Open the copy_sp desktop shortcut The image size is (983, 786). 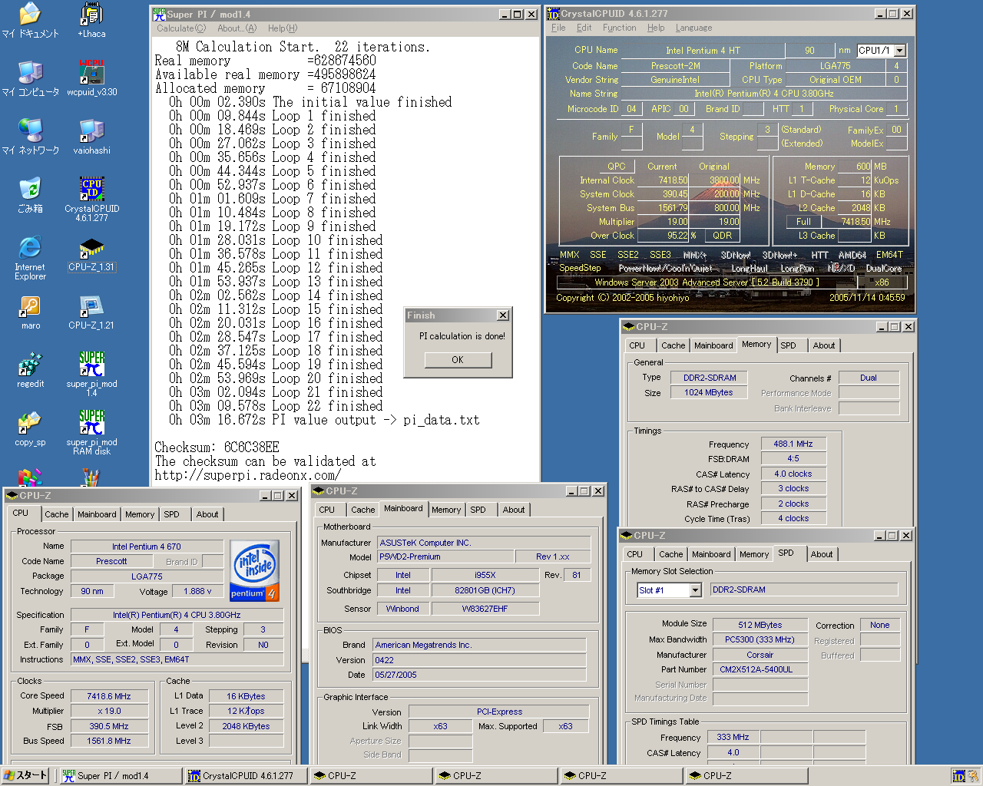30,428
